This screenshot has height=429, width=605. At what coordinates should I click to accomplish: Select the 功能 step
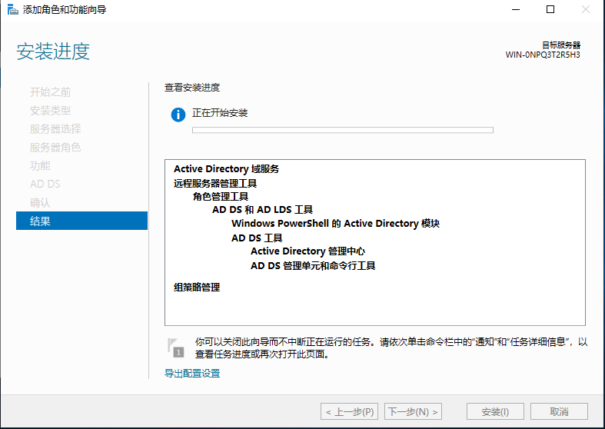[x=40, y=166]
